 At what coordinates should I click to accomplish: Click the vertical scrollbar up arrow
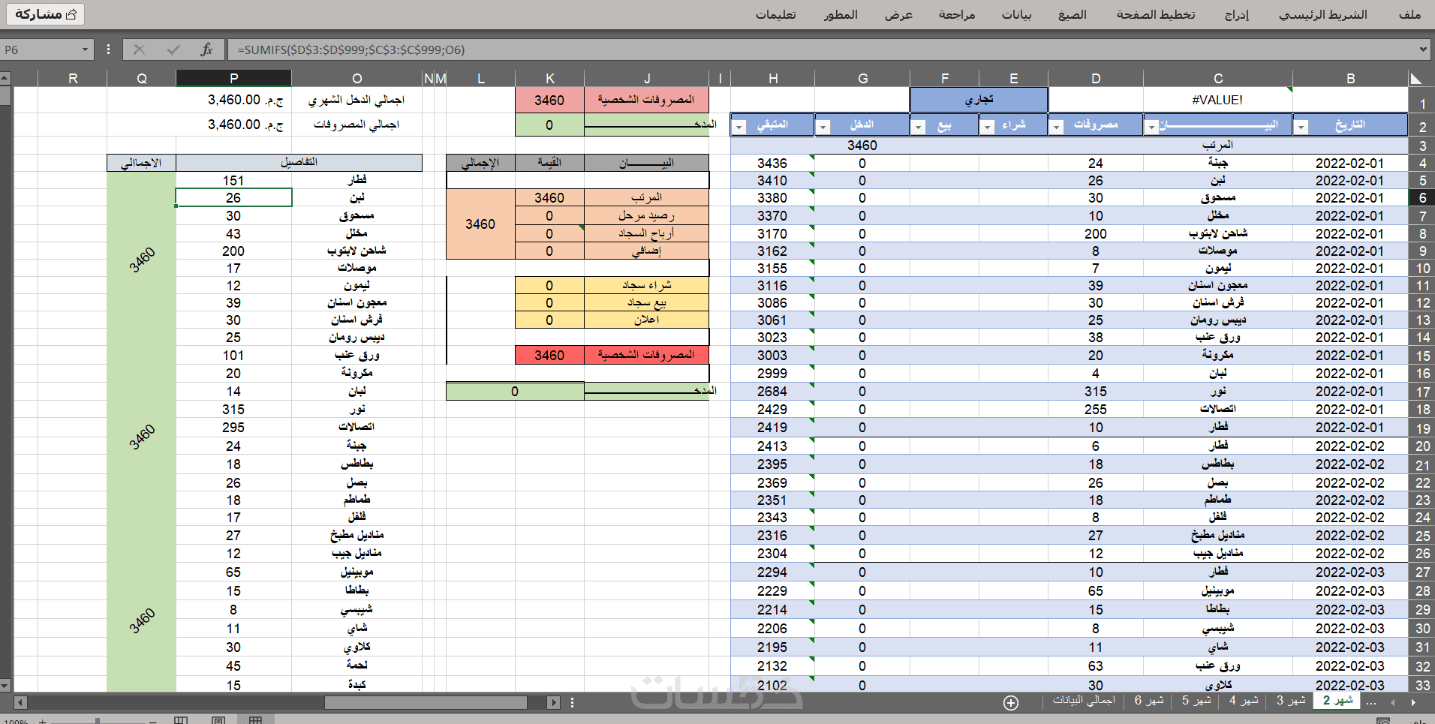[x=5, y=77]
